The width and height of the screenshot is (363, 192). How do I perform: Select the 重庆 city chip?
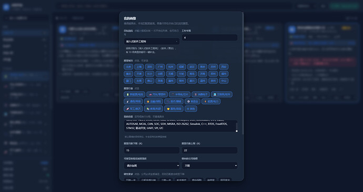click(x=128, y=74)
